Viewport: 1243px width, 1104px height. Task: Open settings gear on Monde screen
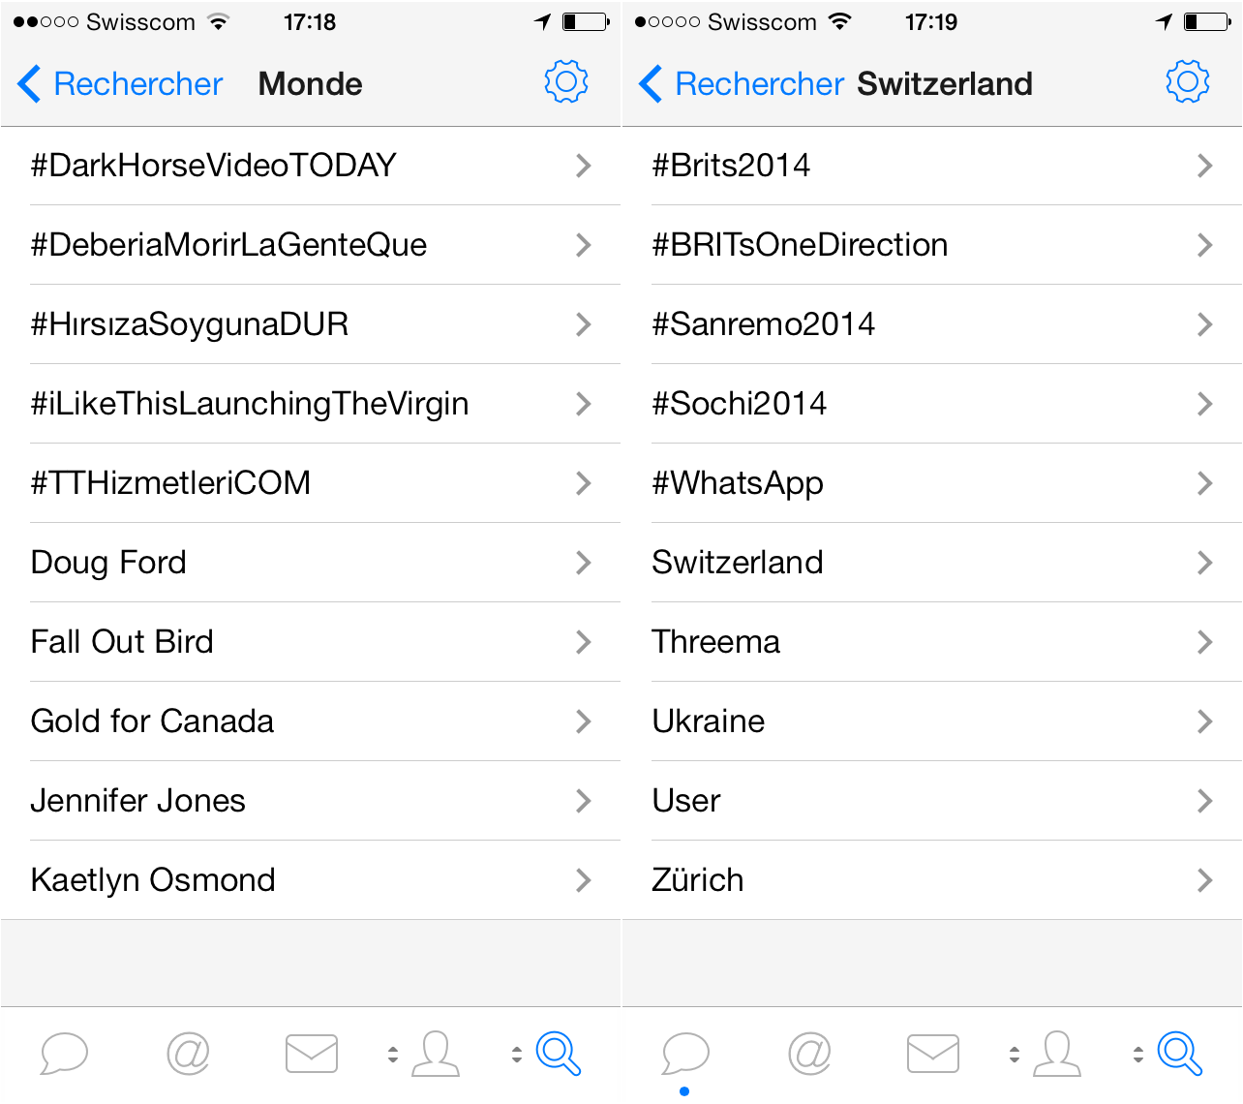coord(566,82)
